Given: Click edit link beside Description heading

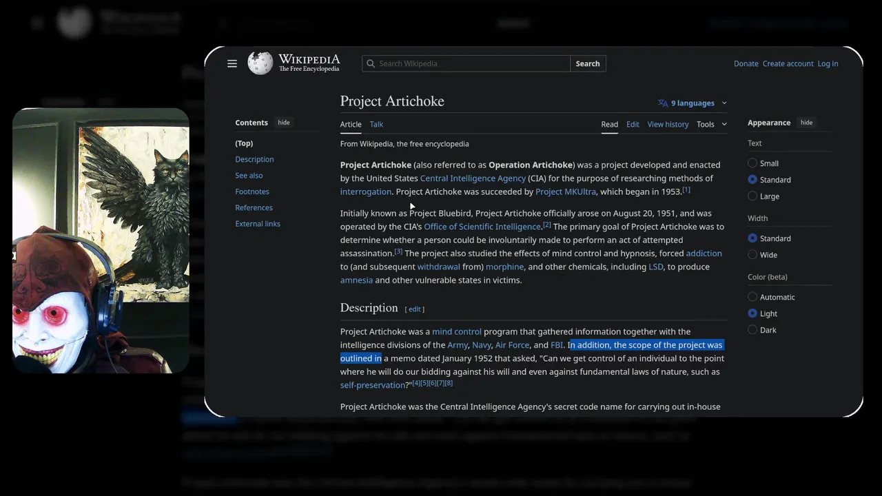Looking at the screenshot, I should pos(414,309).
